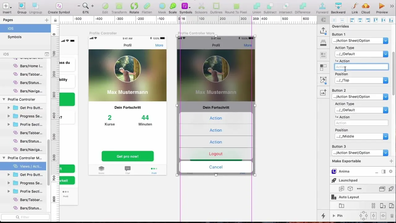This screenshot has height=223, width=396.
Task: Click the Outlines toolbar icon
Action: (x=216, y=6)
